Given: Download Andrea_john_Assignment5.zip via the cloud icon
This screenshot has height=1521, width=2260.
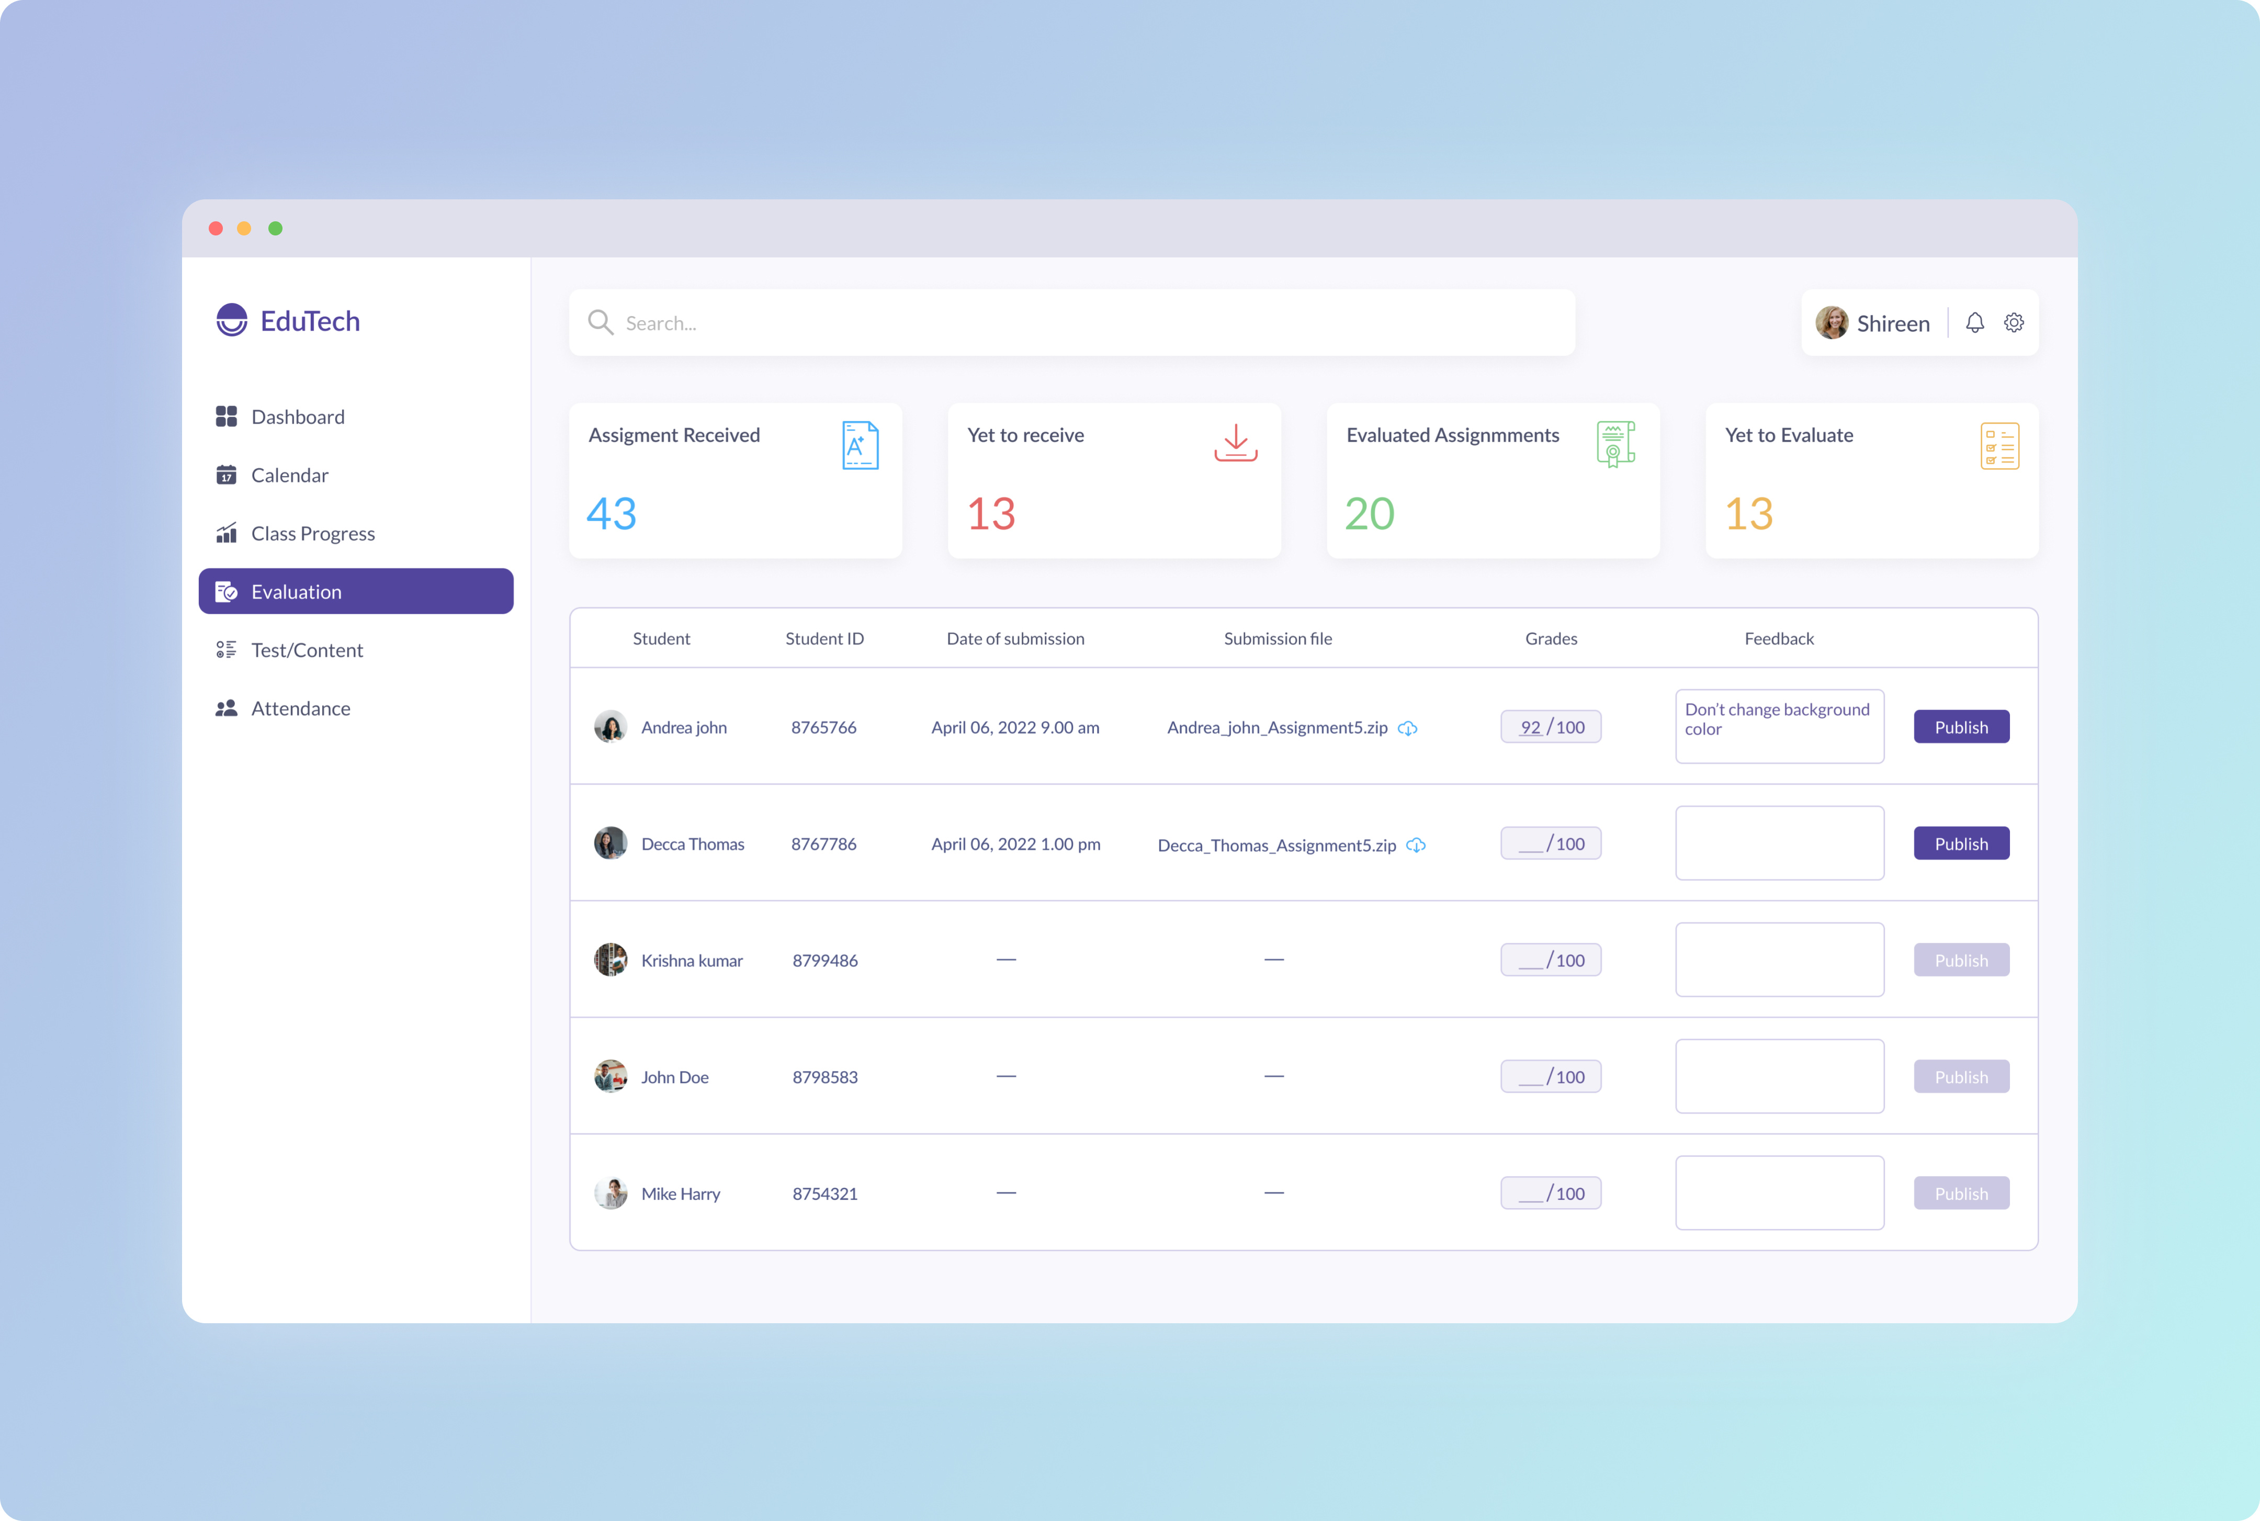Looking at the screenshot, I should (x=1408, y=727).
